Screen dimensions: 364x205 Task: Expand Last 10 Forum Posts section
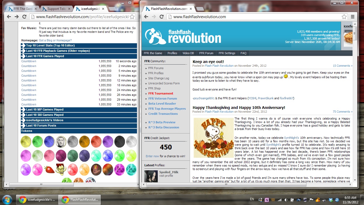coord(79,125)
